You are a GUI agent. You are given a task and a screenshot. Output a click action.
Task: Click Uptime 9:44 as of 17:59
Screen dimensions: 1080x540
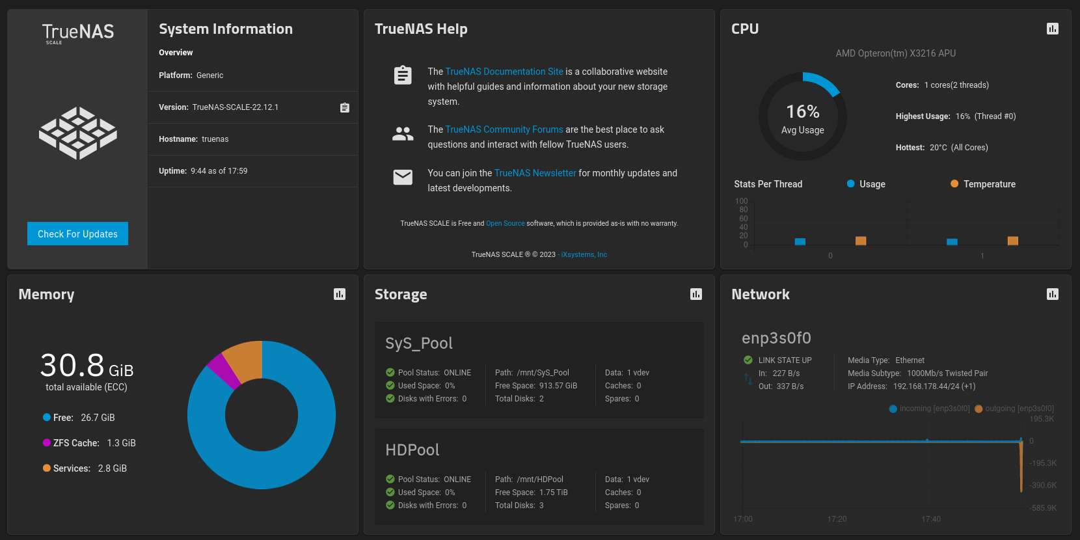coord(203,171)
